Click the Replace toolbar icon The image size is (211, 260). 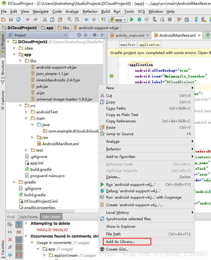click(x=77, y=19)
